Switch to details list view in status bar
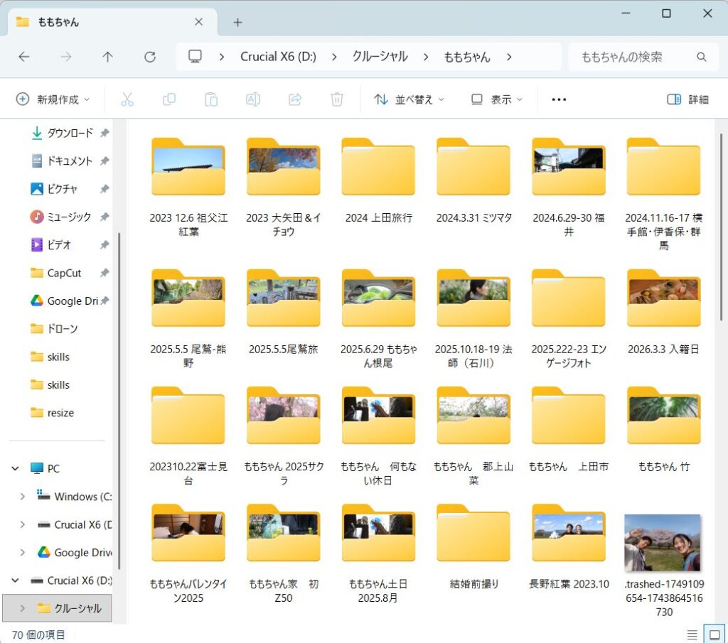This screenshot has height=643, width=728. [692, 634]
